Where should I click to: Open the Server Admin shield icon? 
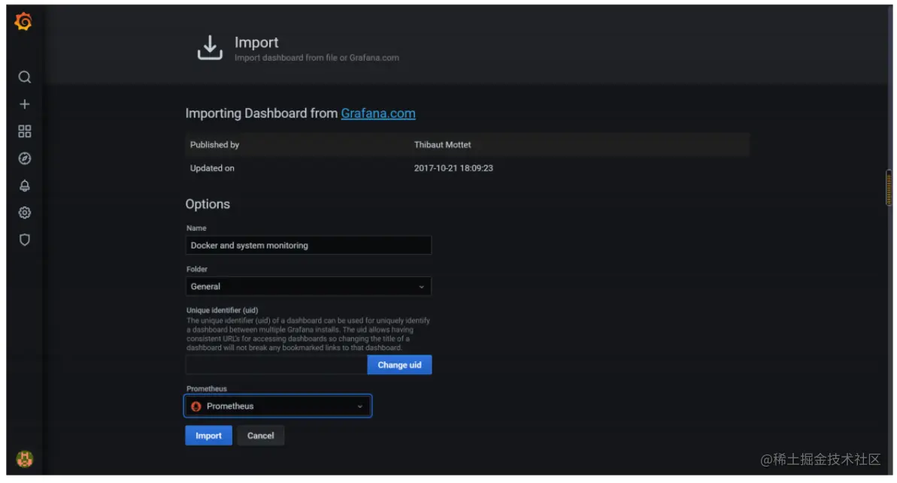pos(25,240)
